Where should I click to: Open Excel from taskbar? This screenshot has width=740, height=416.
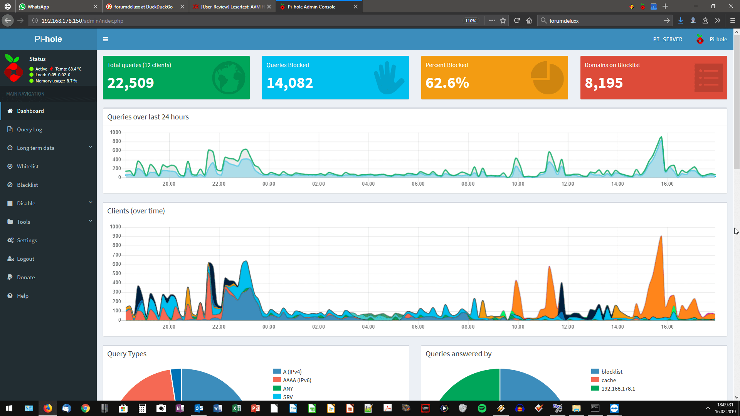[236, 408]
